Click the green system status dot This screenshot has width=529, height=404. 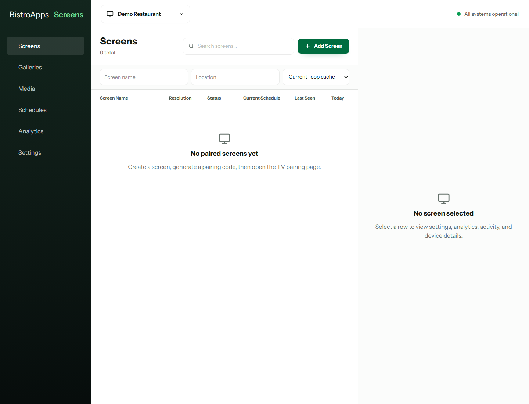point(459,14)
